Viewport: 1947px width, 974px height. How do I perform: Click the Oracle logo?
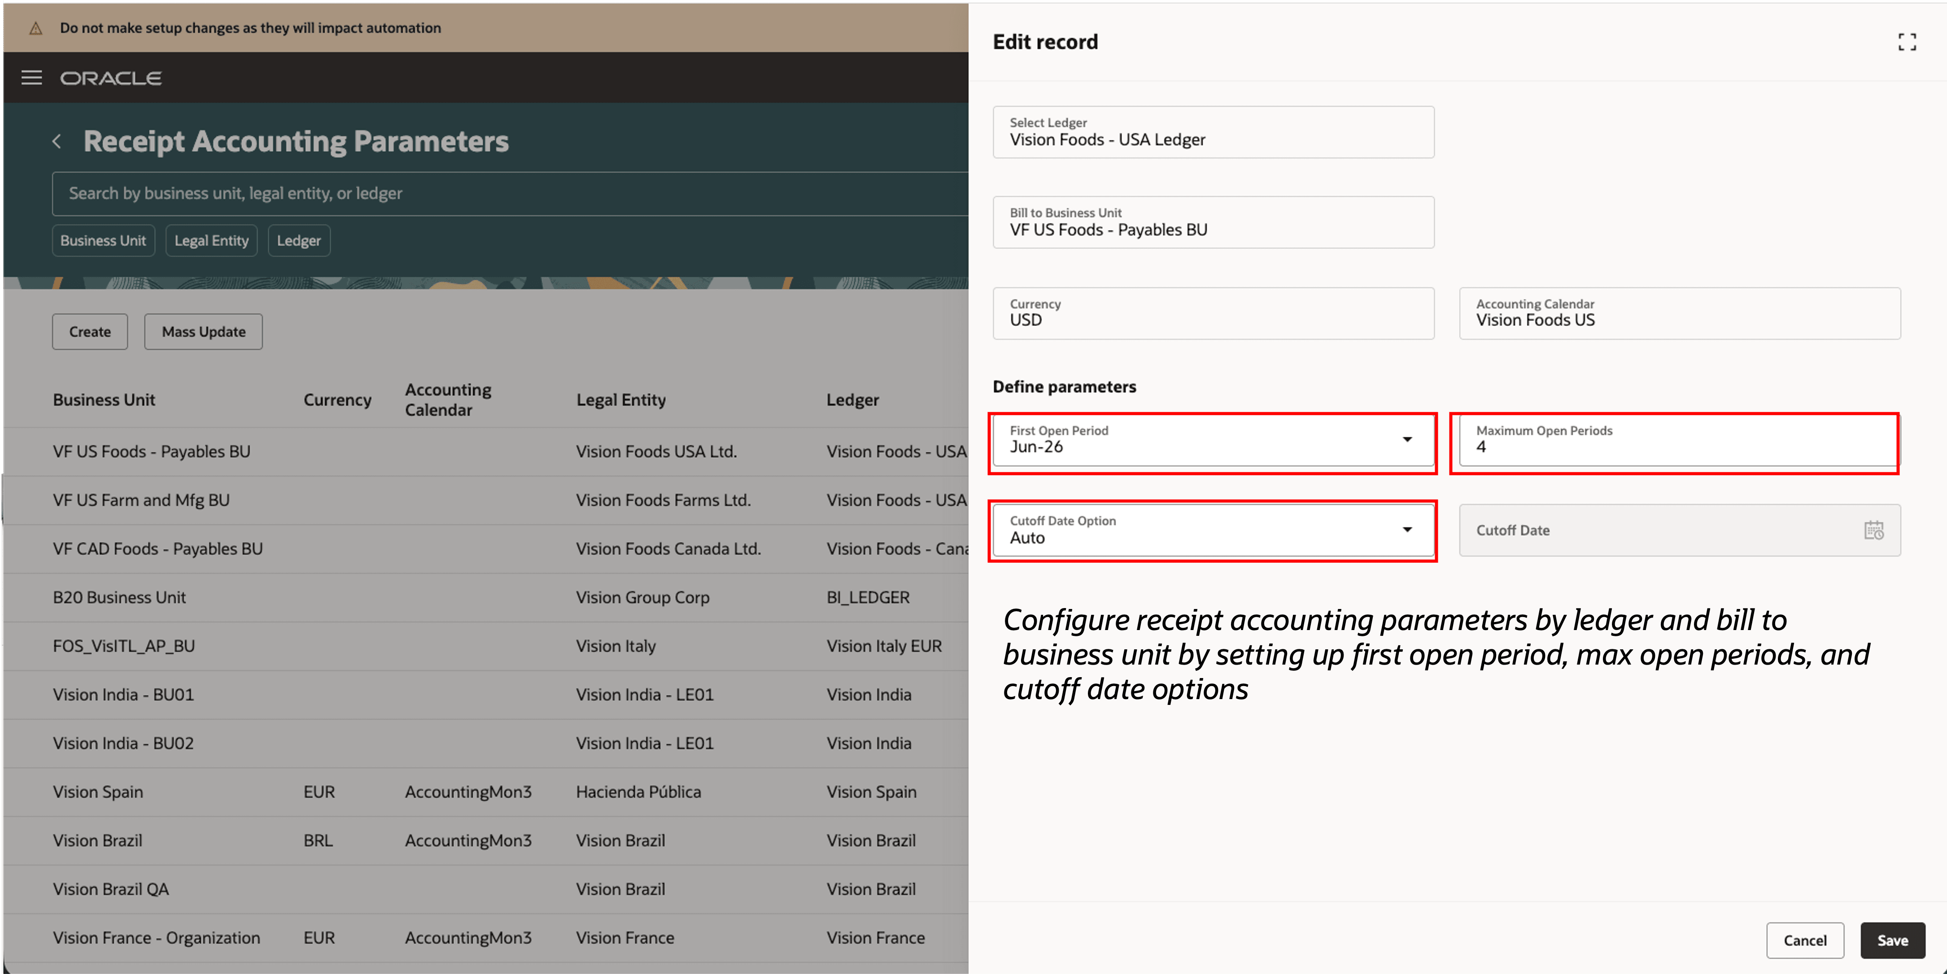tap(111, 78)
